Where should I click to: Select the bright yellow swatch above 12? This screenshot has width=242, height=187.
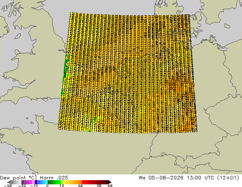pyautogui.click(x=62, y=182)
